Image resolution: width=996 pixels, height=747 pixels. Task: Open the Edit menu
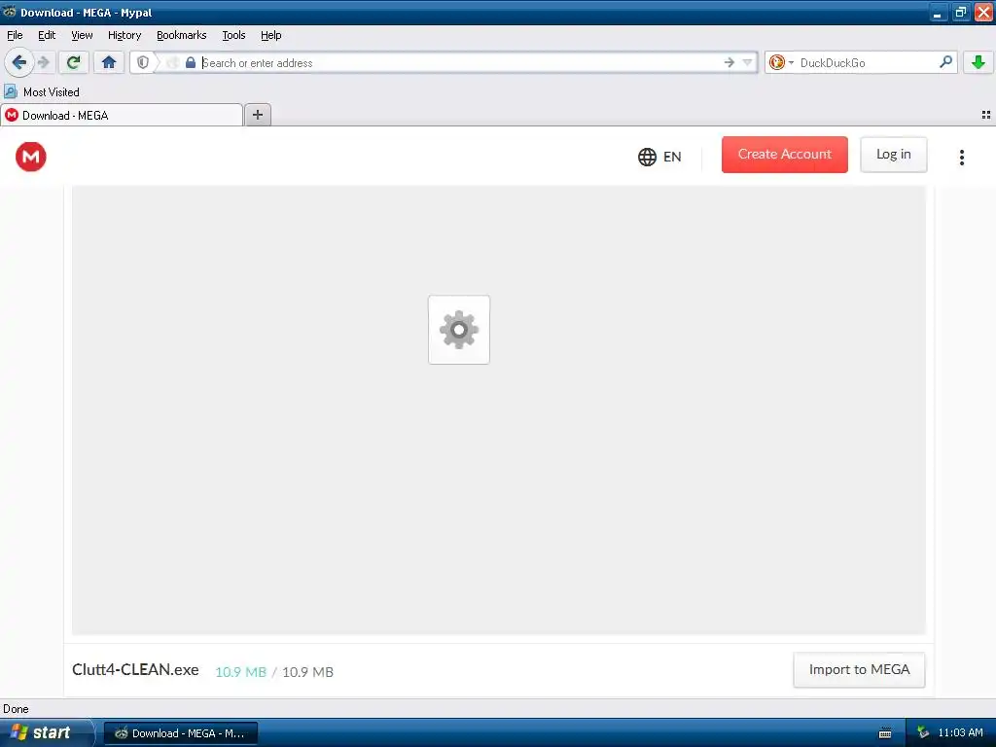(47, 35)
